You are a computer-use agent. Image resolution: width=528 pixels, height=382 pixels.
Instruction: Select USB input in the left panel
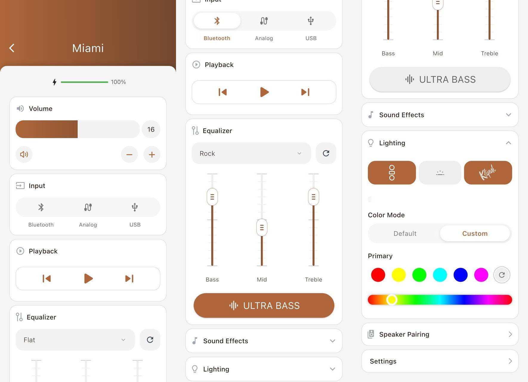(x=135, y=207)
